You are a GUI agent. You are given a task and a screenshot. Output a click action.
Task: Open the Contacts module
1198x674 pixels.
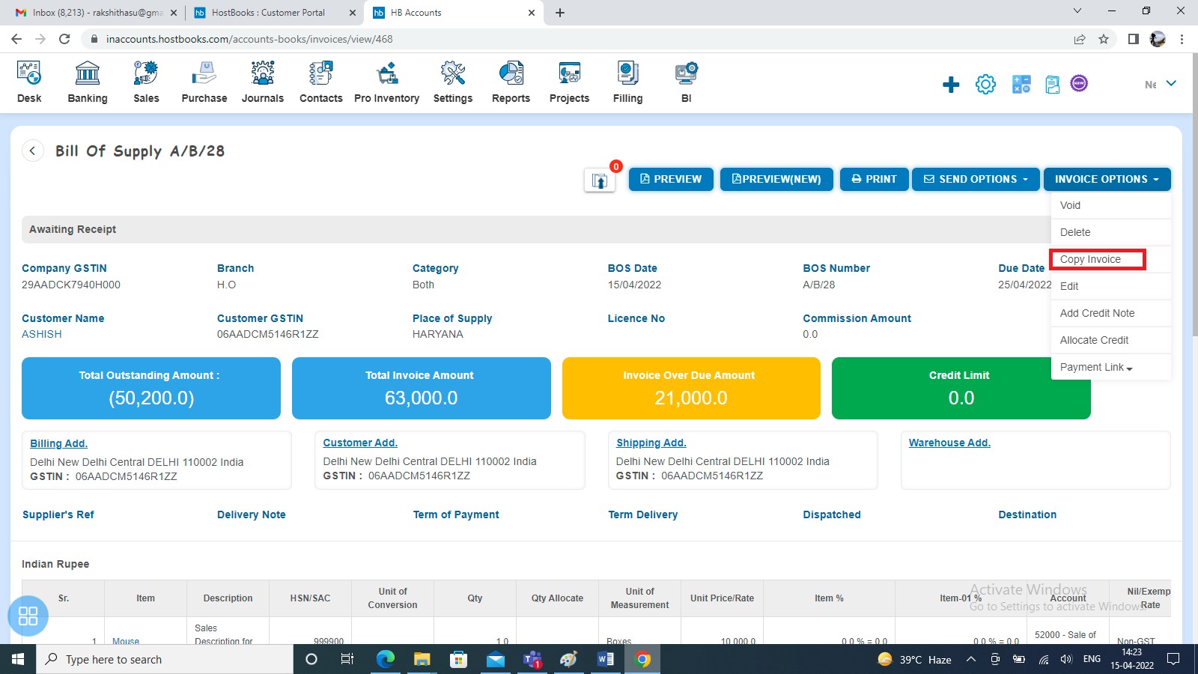[x=321, y=82]
